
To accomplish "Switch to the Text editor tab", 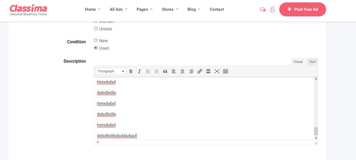I will (x=312, y=62).
